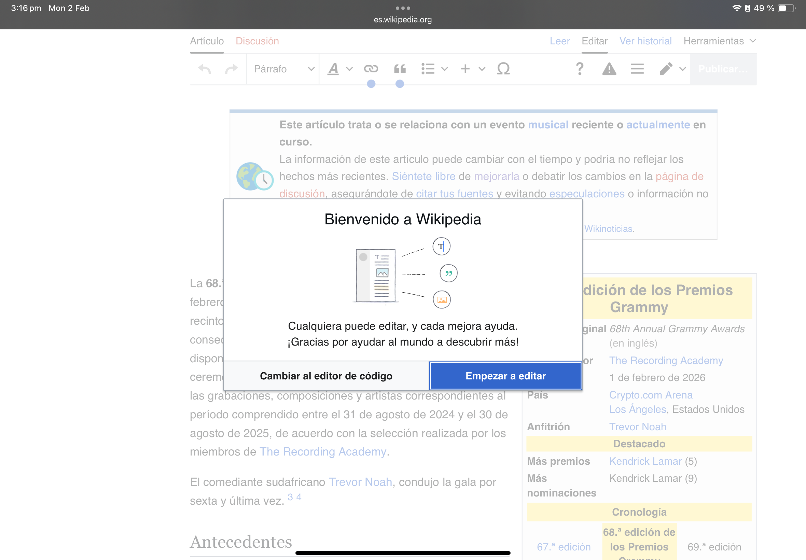This screenshot has width=806, height=560.
Task: Open the special character Omega tool
Action: (x=503, y=69)
